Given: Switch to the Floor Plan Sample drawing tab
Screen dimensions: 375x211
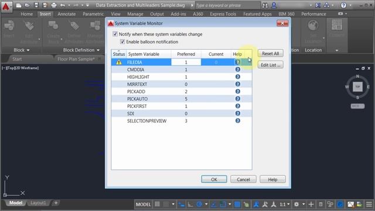Looking at the screenshot, I should point(76,59).
